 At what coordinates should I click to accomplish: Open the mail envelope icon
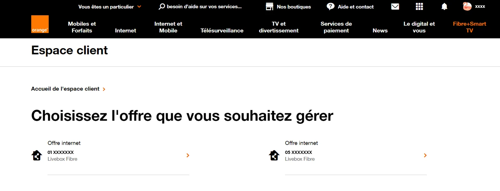click(395, 7)
